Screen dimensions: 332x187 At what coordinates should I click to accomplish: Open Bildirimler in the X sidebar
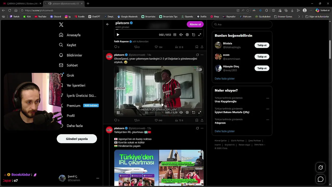tap(71, 55)
